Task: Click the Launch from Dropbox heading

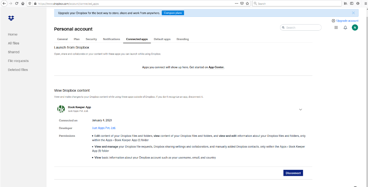Action: 71,48
